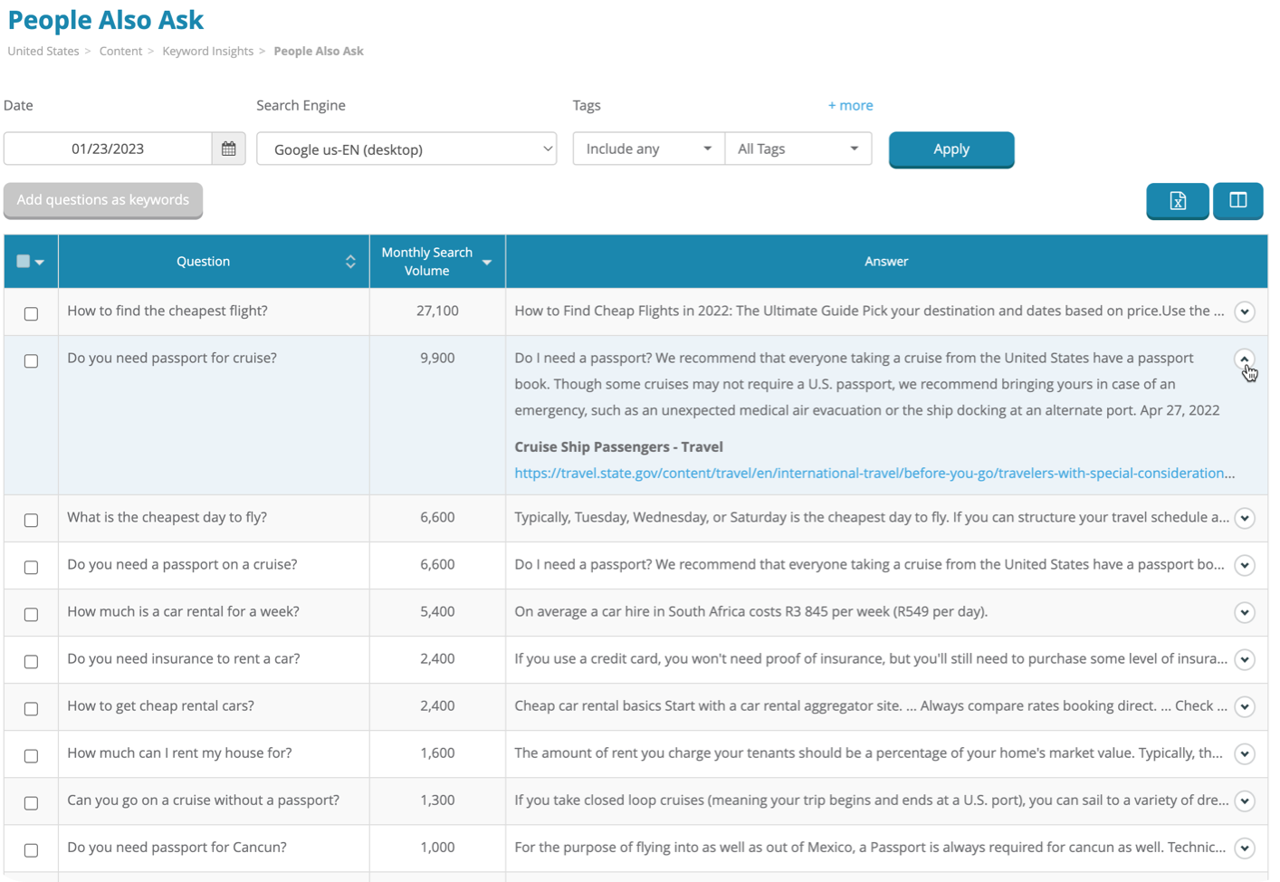Navigate to Content breadcrumb

[x=120, y=52]
